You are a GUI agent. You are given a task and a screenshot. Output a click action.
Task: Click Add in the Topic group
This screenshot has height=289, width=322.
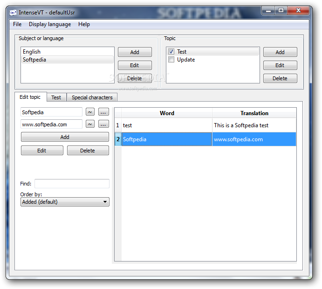pos(280,52)
